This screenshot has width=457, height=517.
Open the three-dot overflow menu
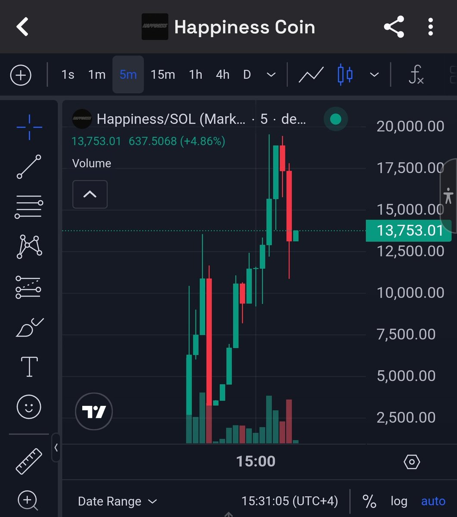[430, 27]
